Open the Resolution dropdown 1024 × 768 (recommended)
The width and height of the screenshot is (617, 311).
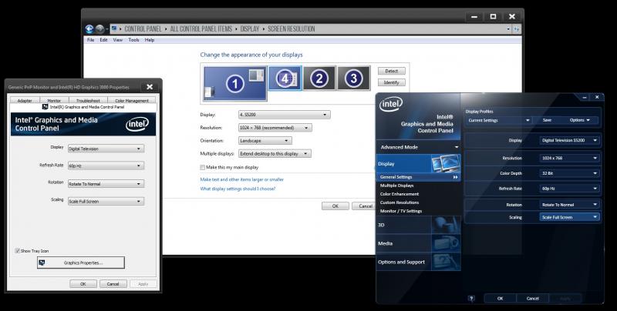275,128
